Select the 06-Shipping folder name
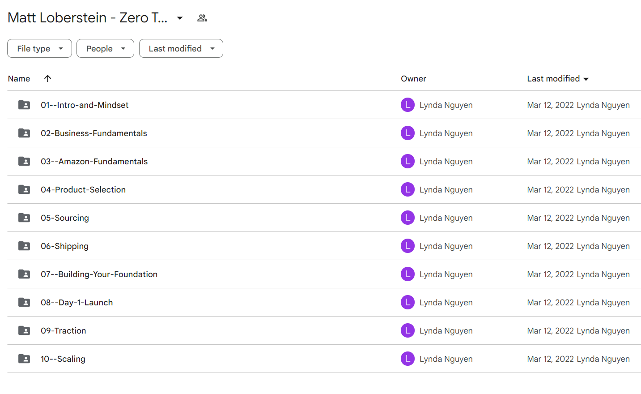 tap(64, 246)
